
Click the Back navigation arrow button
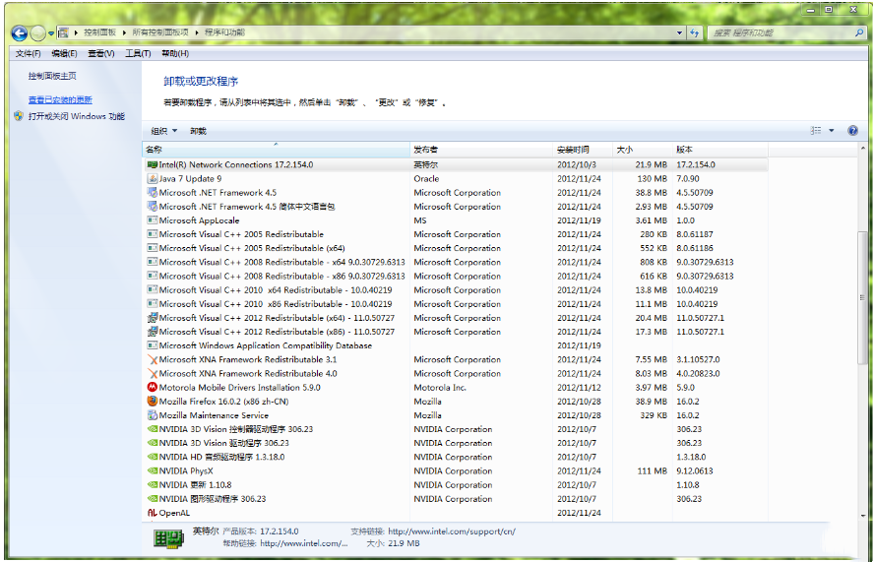click(x=19, y=32)
